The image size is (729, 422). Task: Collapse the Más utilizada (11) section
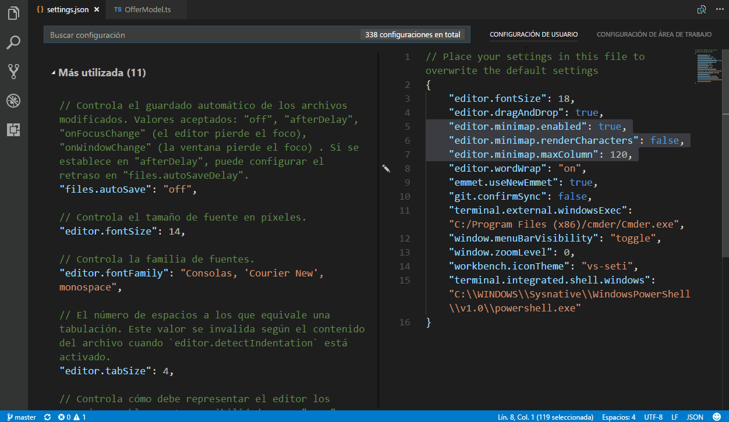click(98, 73)
